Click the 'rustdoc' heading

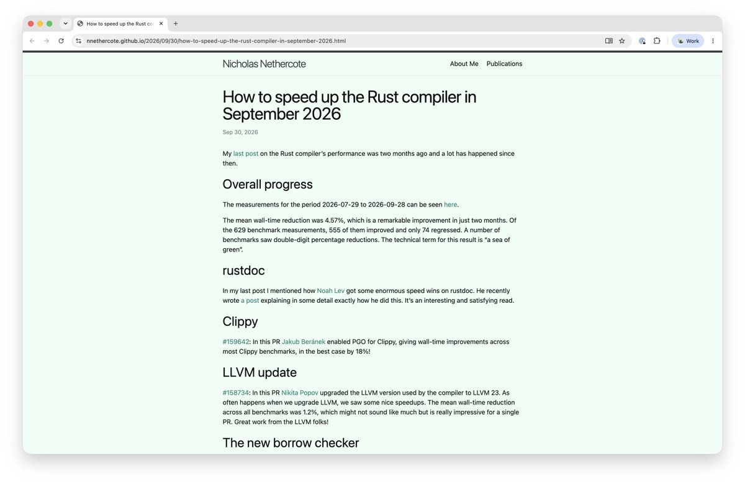click(244, 271)
